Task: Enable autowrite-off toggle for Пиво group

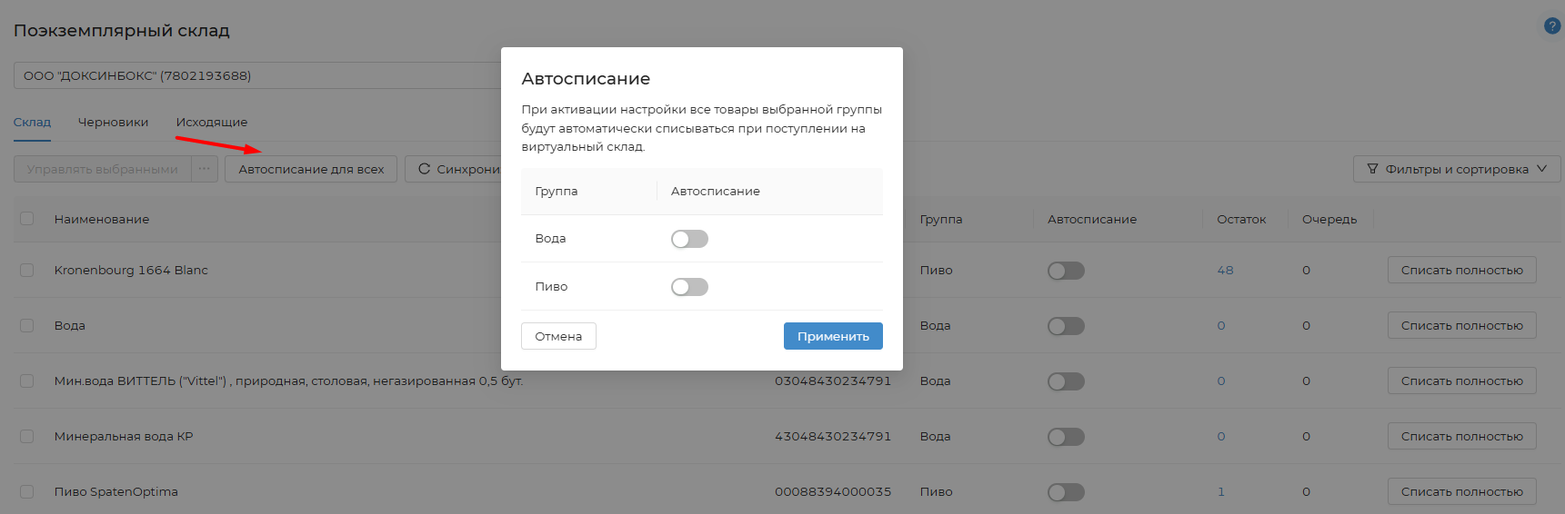Action: pos(689,287)
